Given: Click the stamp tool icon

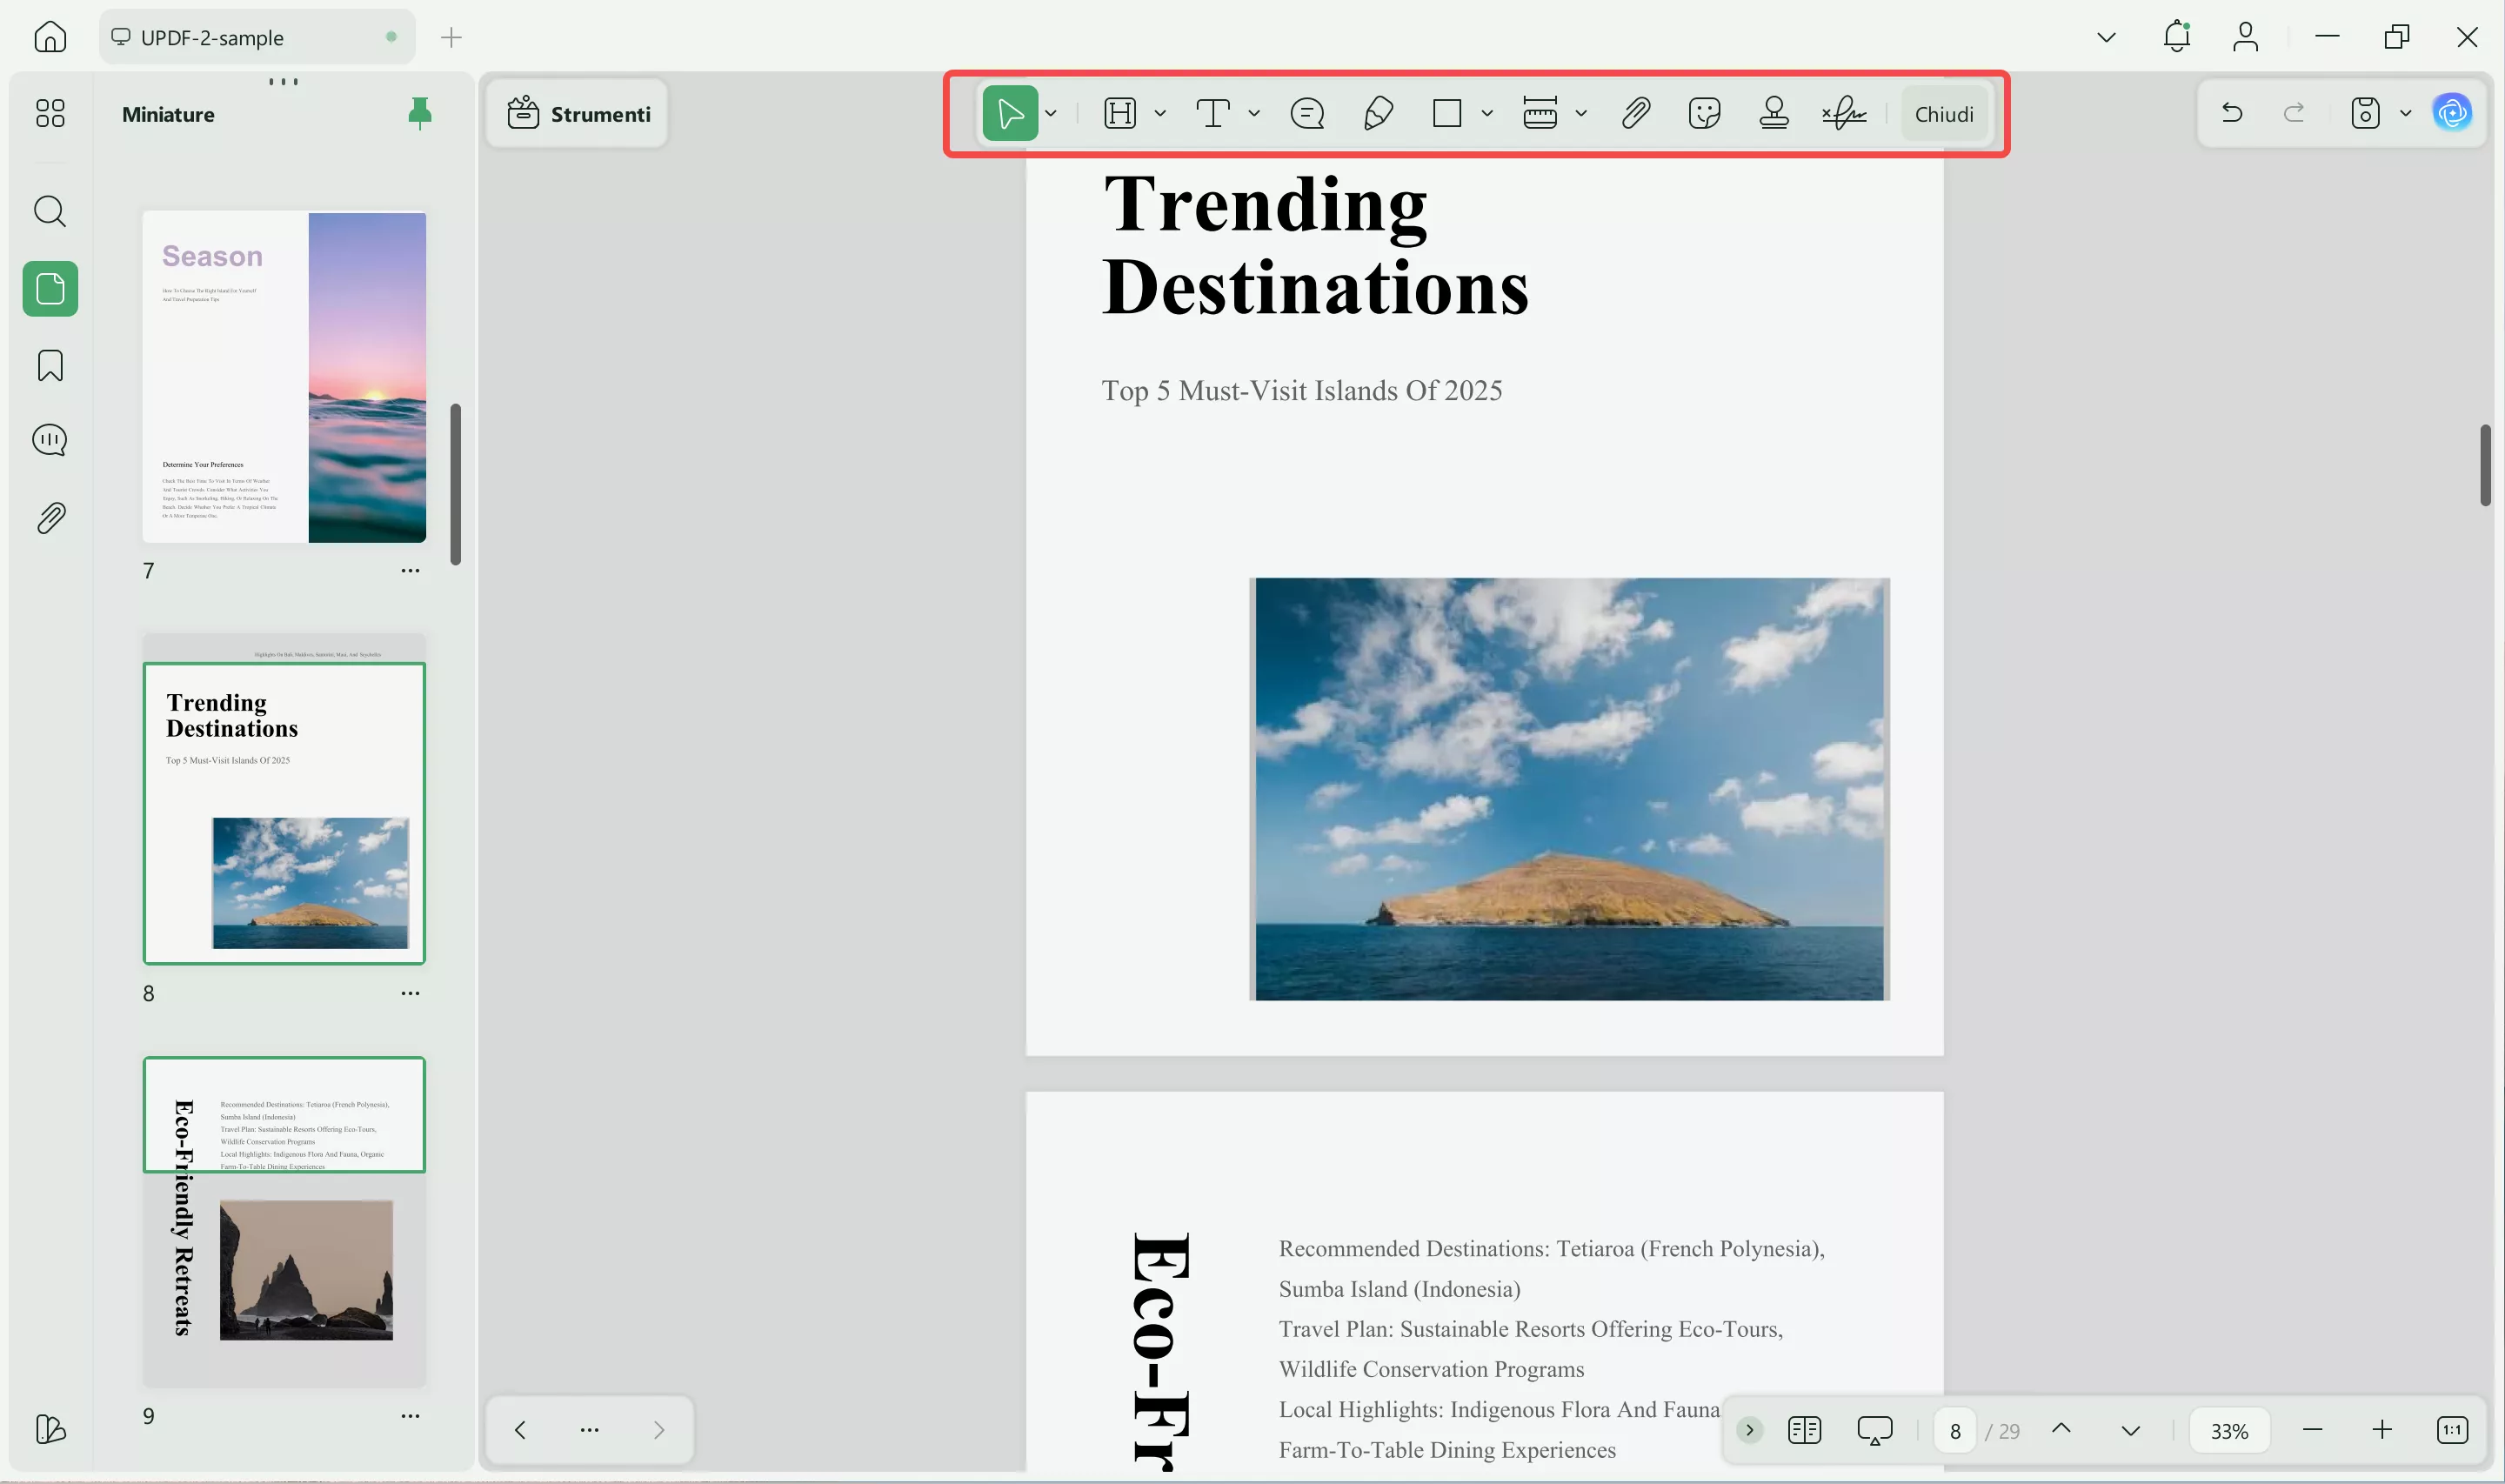Looking at the screenshot, I should [1774, 113].
